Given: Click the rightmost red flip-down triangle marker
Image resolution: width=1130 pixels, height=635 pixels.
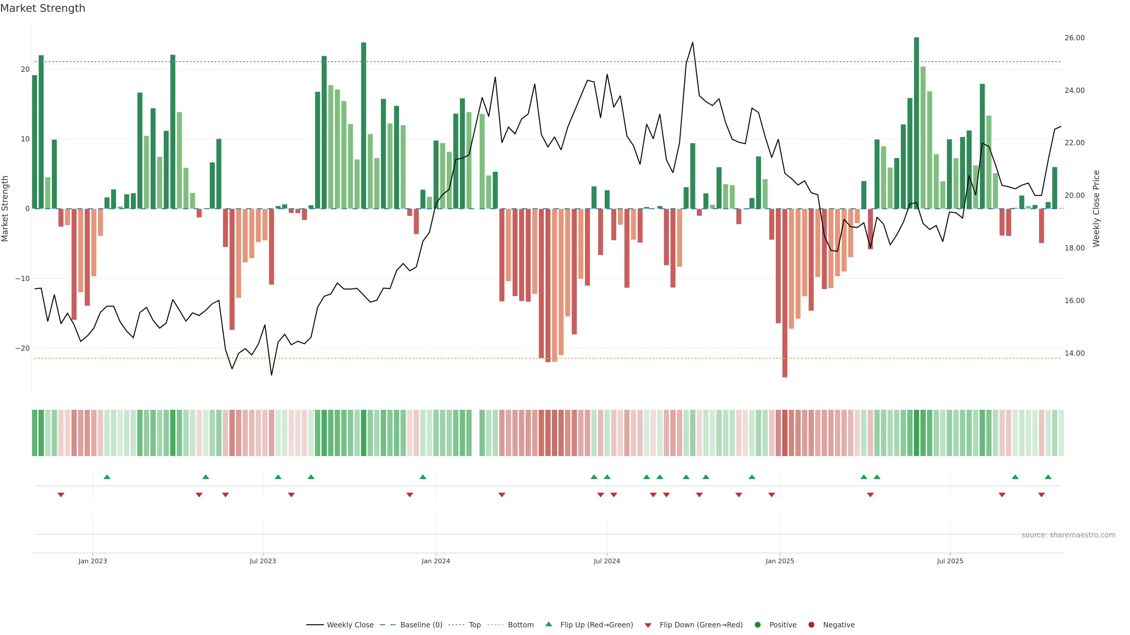Looking at the screenshot, I should pos(1041,495).
